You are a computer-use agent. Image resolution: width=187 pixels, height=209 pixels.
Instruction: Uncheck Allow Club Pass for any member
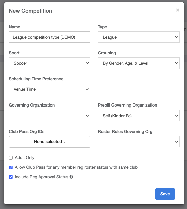pyautogui.click(x=11, y=167)
